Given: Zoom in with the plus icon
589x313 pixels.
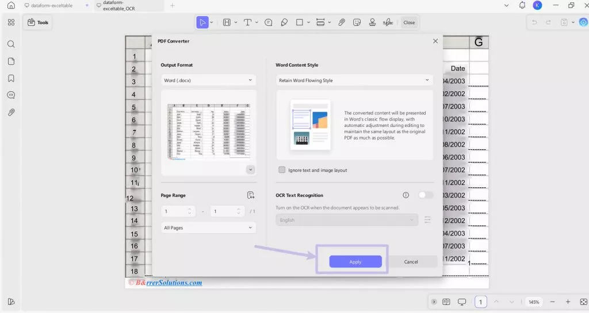Looking at the screenshot, I should tap(568, 302).
